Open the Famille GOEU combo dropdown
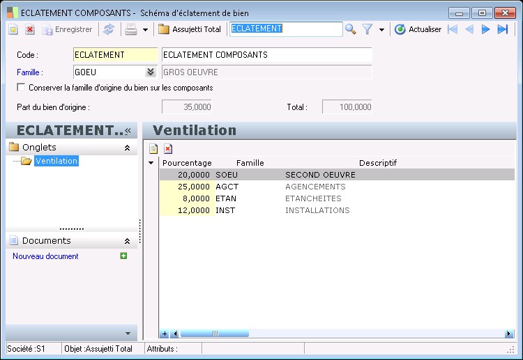523x360 pixels. (x=151, y=72)
